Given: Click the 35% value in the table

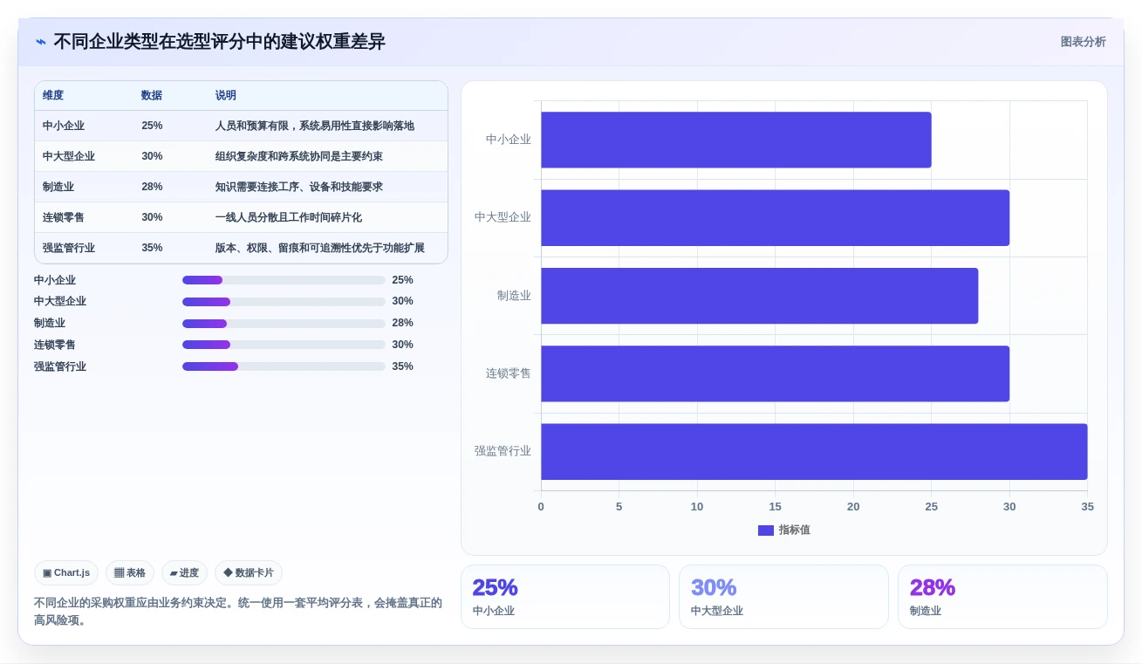Looking at the screenshot, I should pos(152,248).
